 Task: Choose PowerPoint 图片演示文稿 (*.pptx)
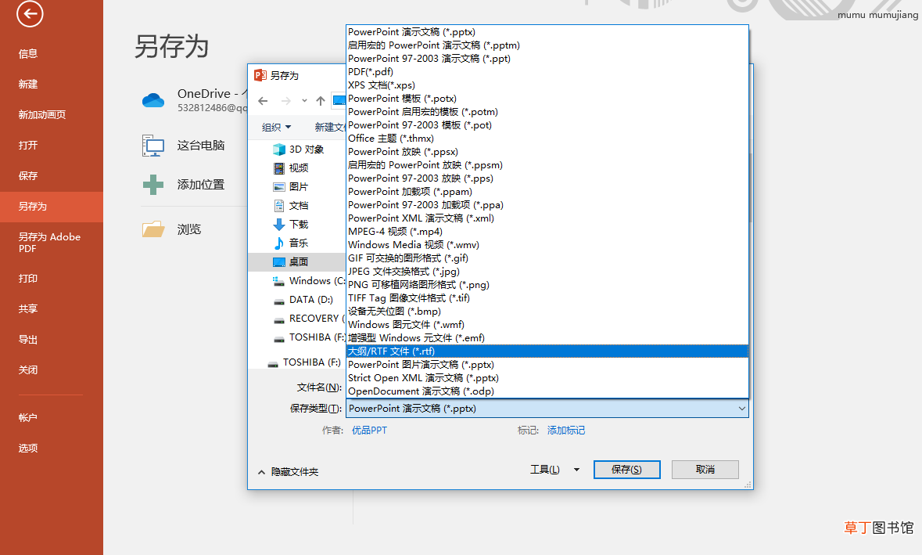click(547, 365)
